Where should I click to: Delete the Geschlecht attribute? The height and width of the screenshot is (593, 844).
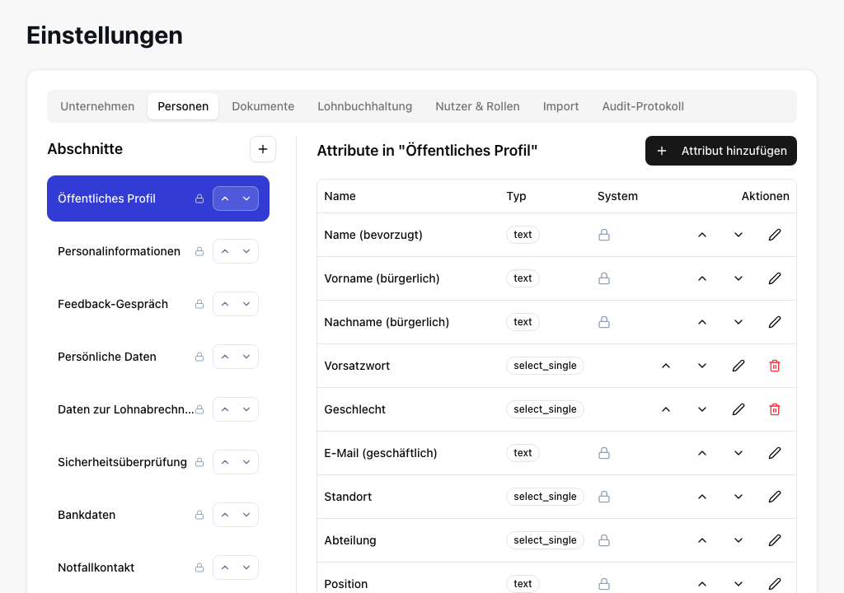[x=775, y=409]
